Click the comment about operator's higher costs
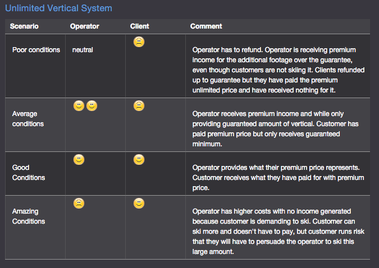The width and height of the screenshot is (379, 268). tap(278, 232)
